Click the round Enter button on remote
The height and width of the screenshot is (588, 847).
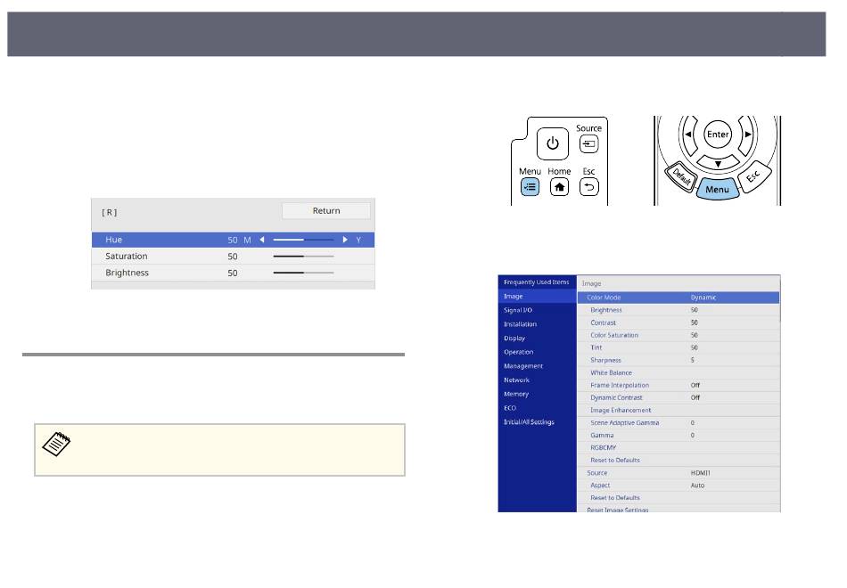pos(718,134)
